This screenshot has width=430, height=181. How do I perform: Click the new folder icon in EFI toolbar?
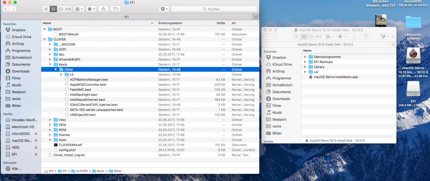pos(115,9)
